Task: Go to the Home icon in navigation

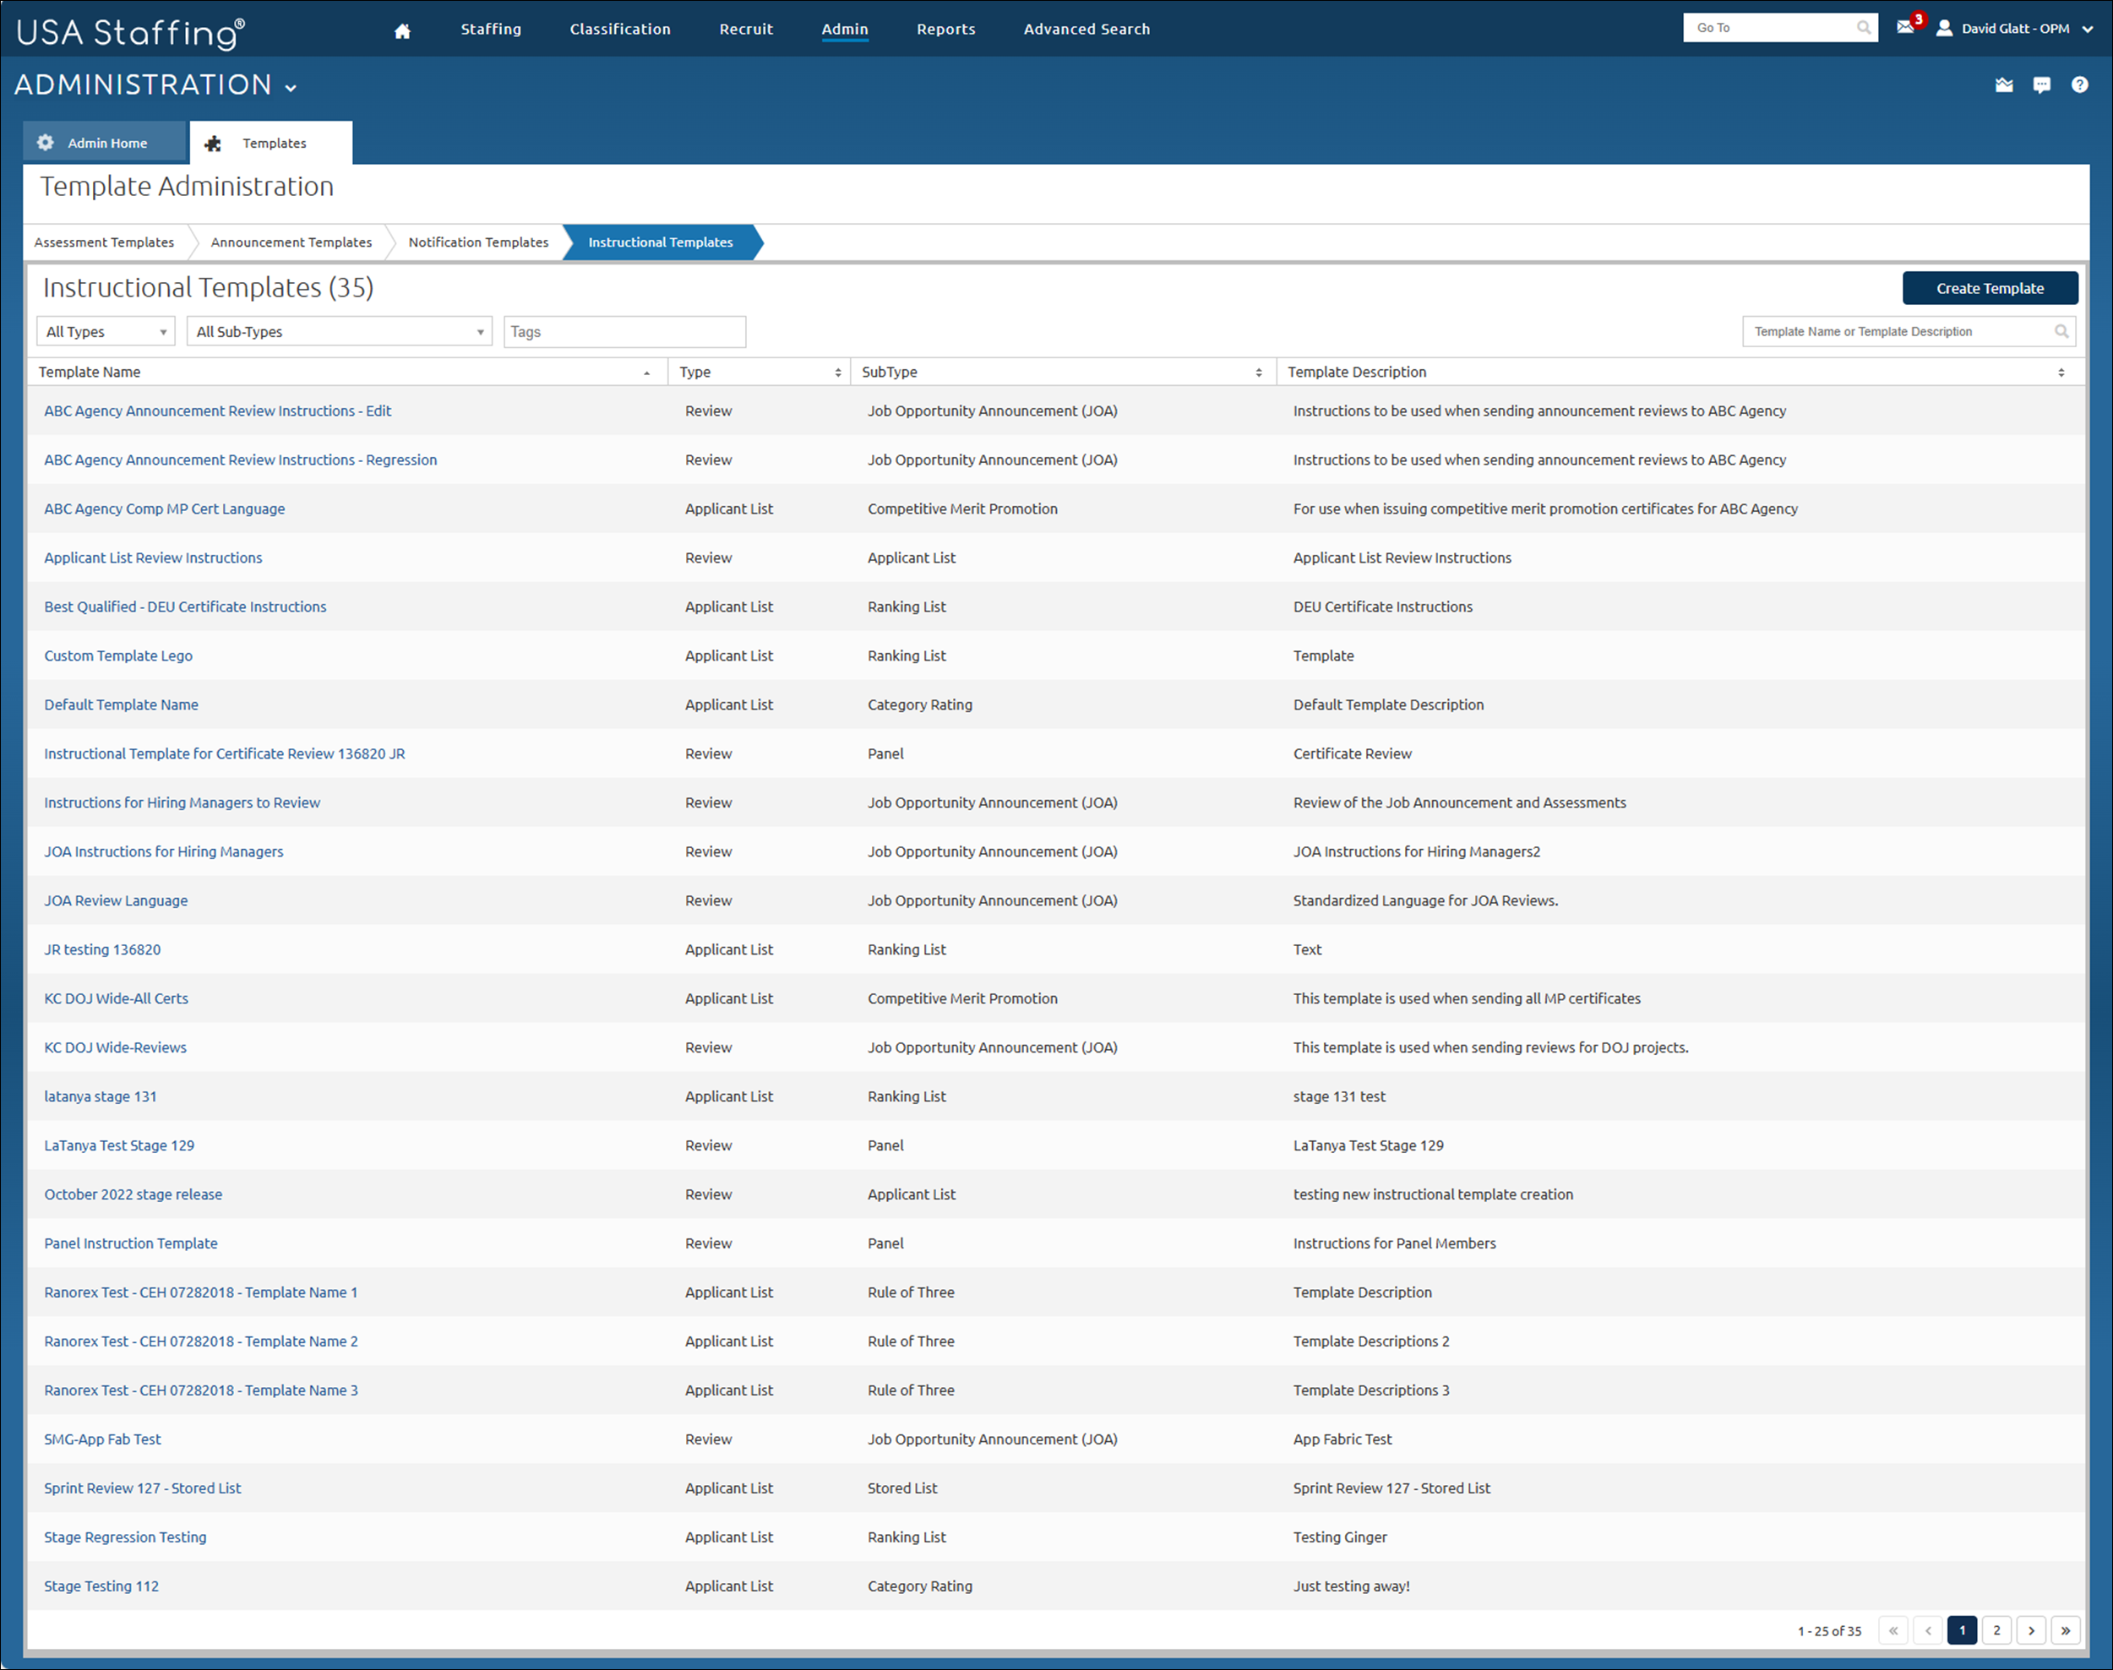Action: tap(402, 30)
